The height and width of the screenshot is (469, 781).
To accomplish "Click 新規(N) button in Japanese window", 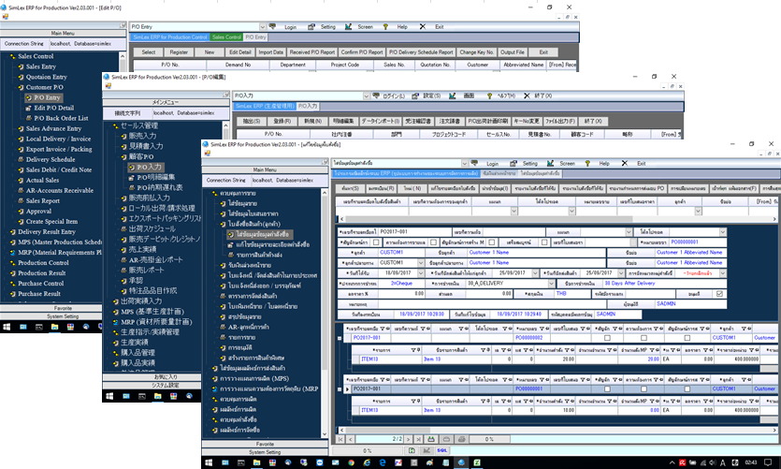I will pyautogui.click(x=312, y=121).
